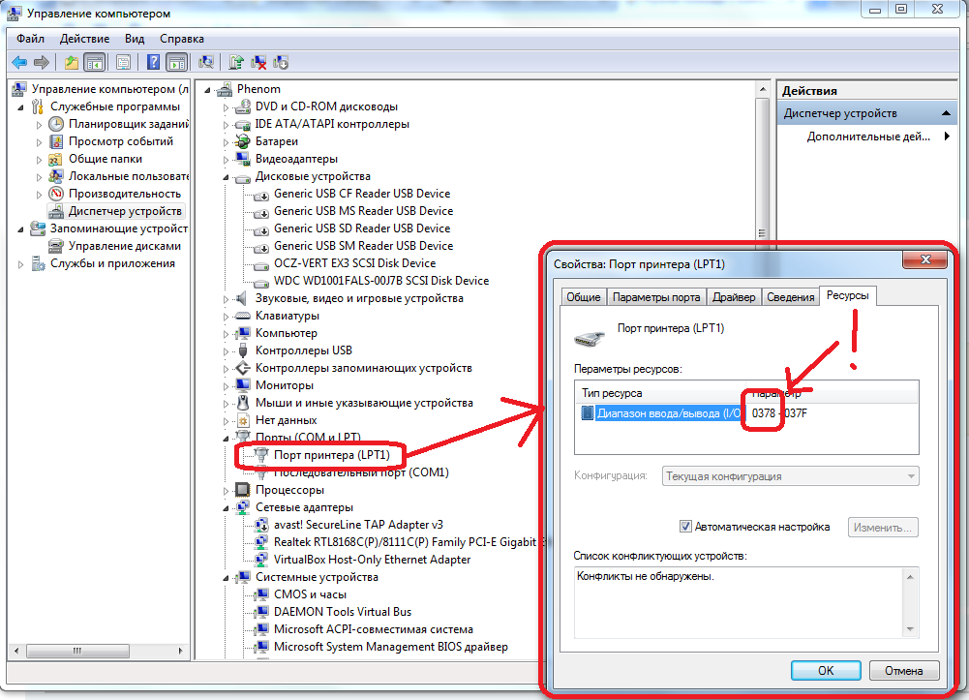
Task: Toggle the Show/Hide action pane icon
Action: point(177,62)
